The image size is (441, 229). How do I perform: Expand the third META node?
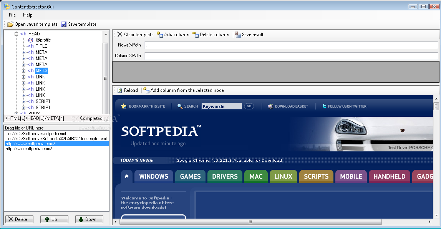[24, 65]
